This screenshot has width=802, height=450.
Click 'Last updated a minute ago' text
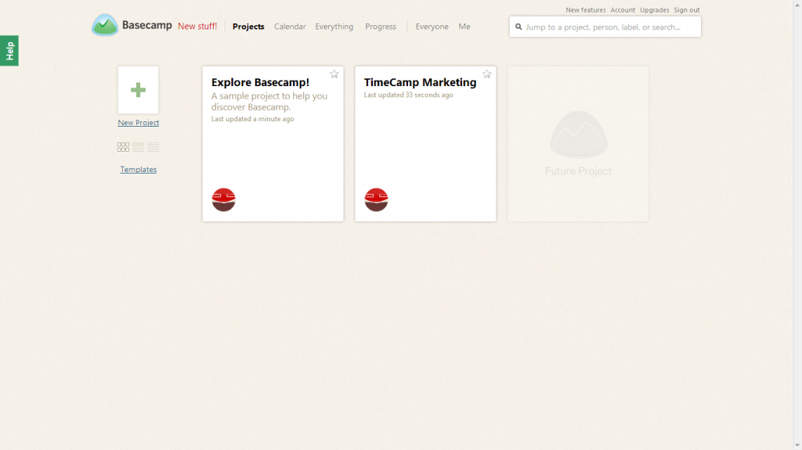pos(253,119)
